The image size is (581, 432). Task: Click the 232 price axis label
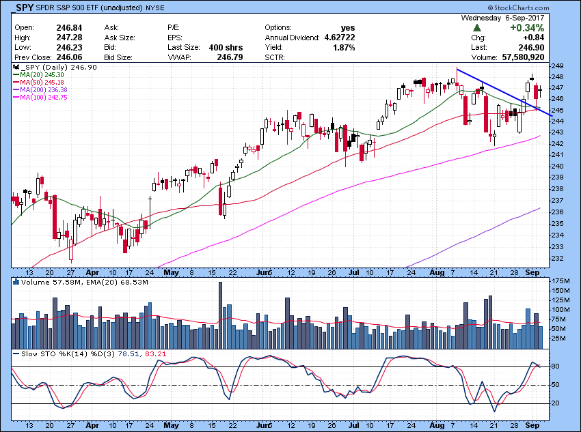pyautogui.click(x=558, y=258)
